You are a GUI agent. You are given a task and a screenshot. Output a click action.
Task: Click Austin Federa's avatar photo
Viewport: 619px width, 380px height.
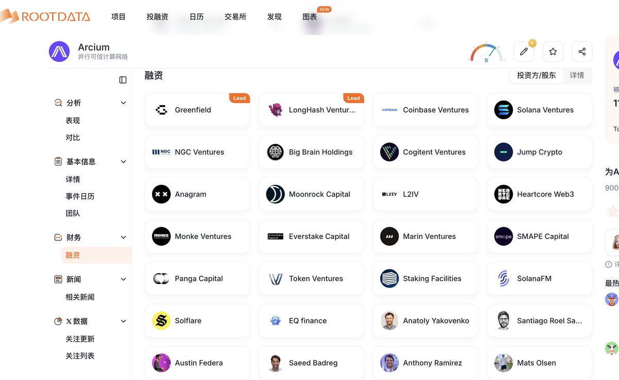[x=161, y=363]
